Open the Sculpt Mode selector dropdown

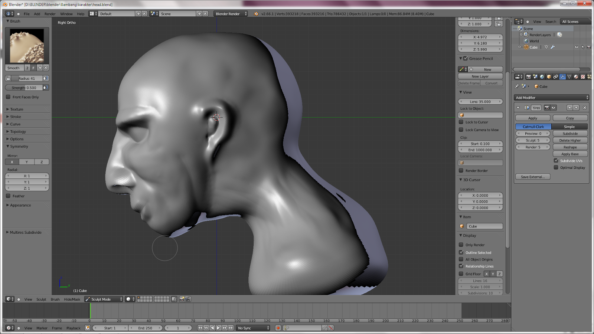[x=104, y=299]
